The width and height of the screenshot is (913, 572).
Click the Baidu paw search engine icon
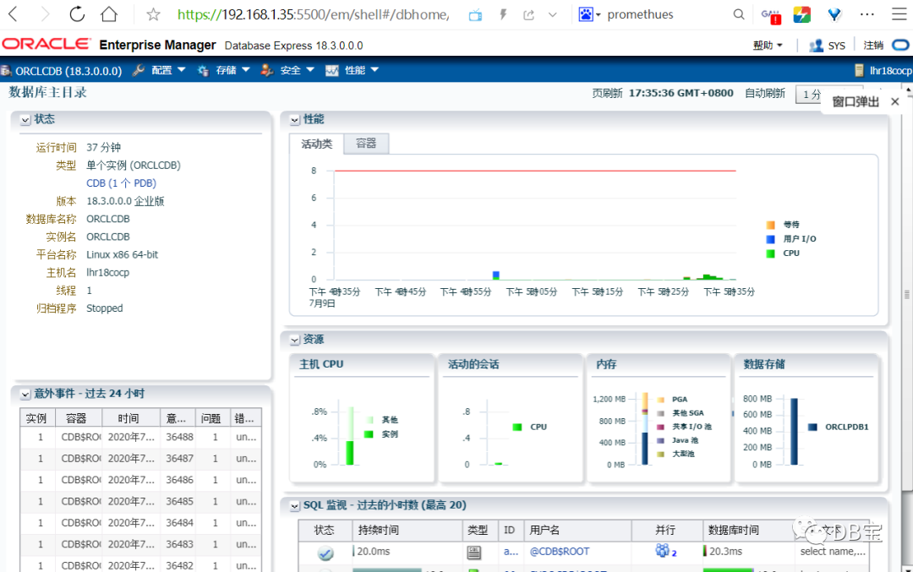[585, 14]
